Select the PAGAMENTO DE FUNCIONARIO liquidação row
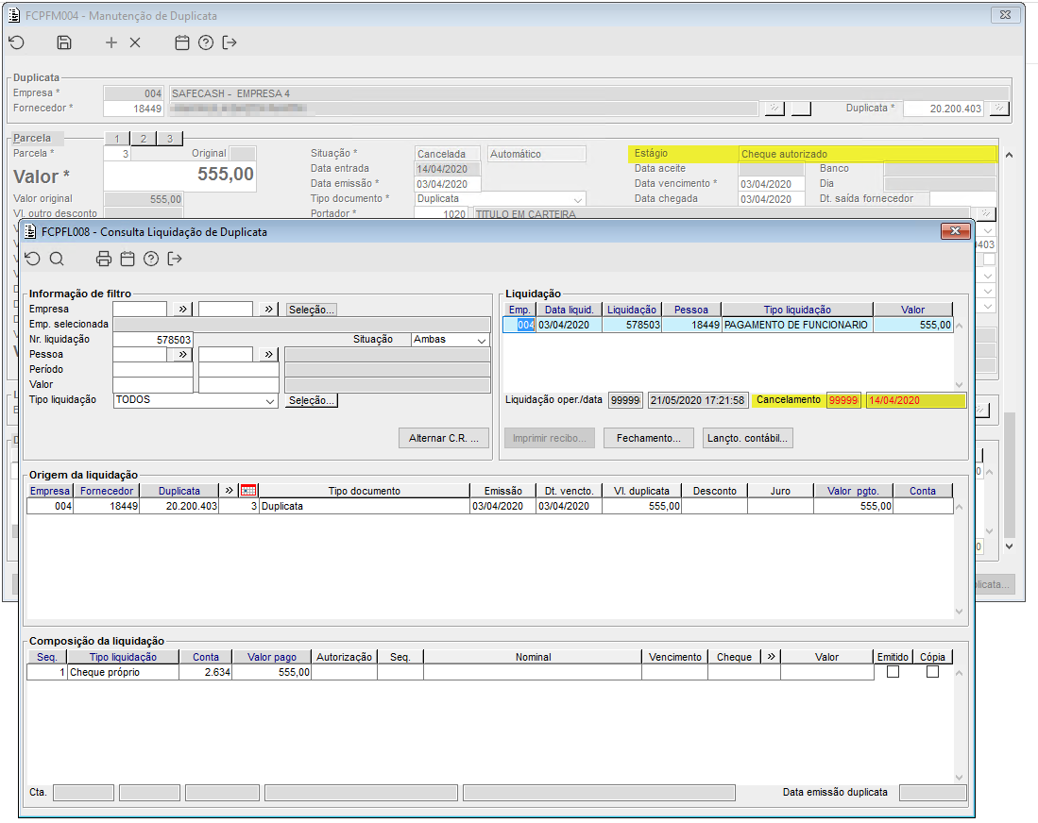This screenshot has height=823, width=1038. coord(727,325)
